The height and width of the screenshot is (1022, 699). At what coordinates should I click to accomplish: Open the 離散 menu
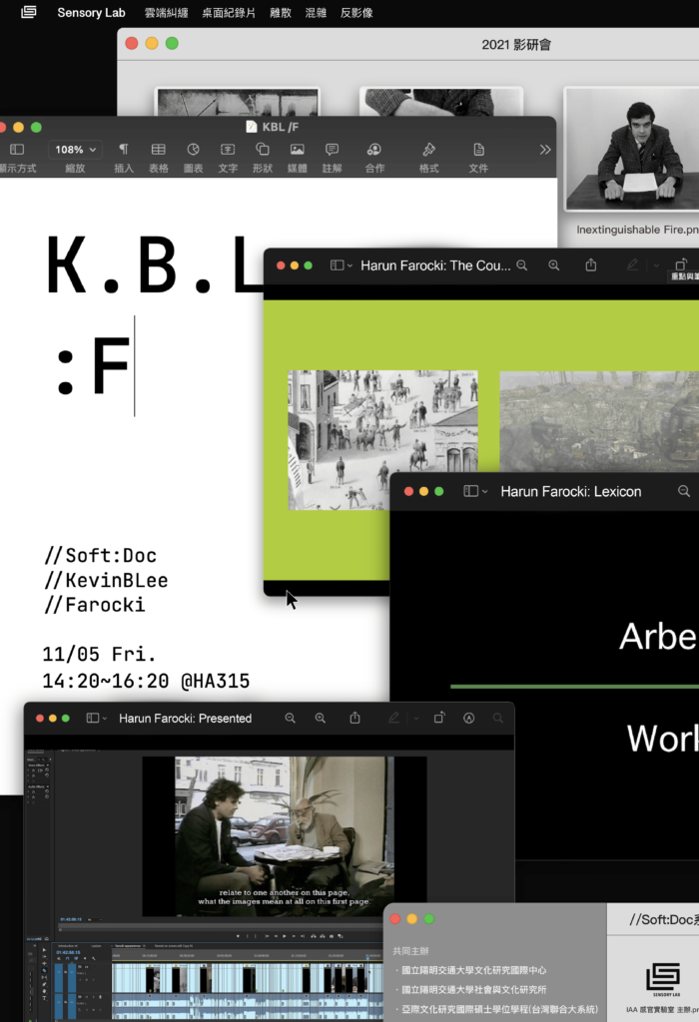pyautogui.click(x=281, y=13)
